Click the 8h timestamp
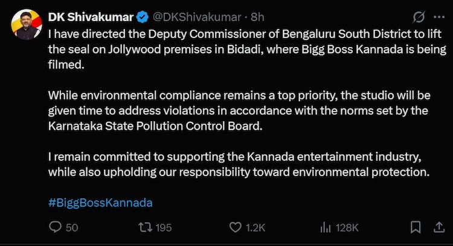453x246 pixels. pos(257,16)
